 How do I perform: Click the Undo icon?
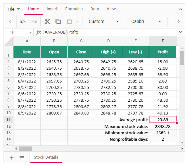click(23, 22)
